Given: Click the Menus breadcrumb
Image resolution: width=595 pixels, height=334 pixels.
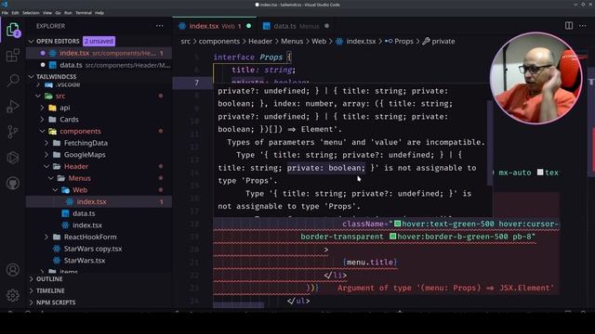Looking at the screenshot, I should pos(292,41).
